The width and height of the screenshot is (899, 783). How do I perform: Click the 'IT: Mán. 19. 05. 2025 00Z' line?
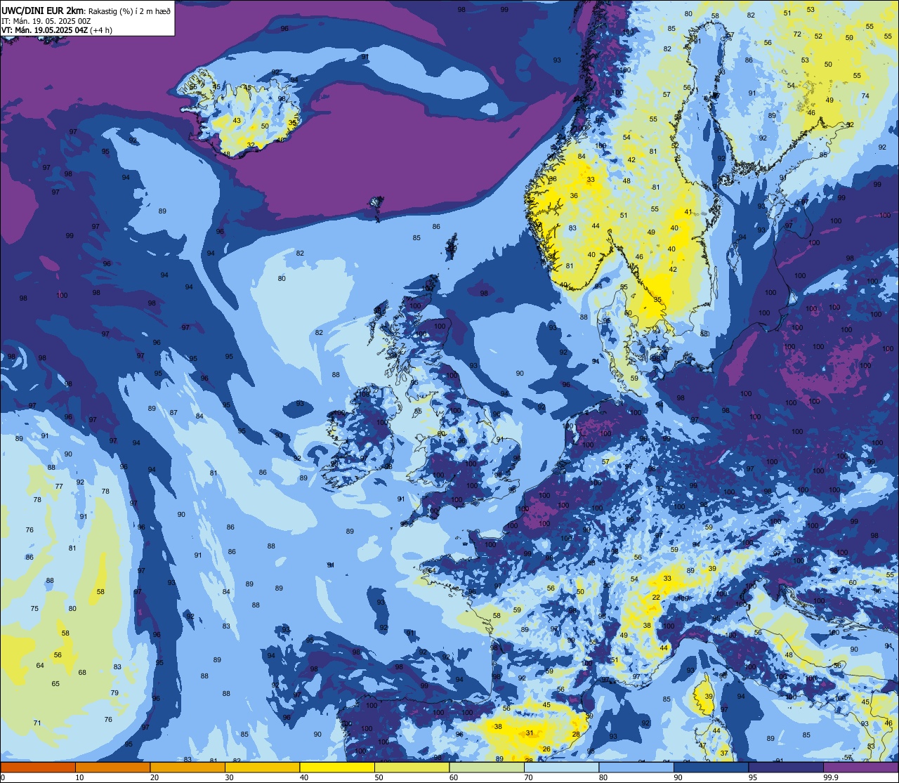[46, 21]
